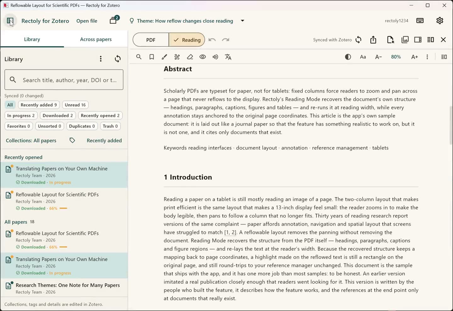Click the 80% zoom level

[x=396, y=57]
